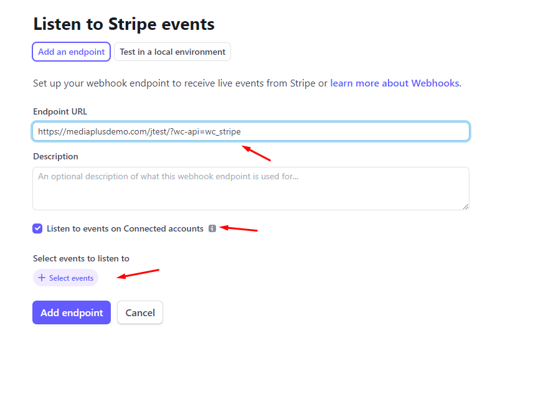
Task: Click red arrow pointing at Endpoint URL
Action: point(256,153)
